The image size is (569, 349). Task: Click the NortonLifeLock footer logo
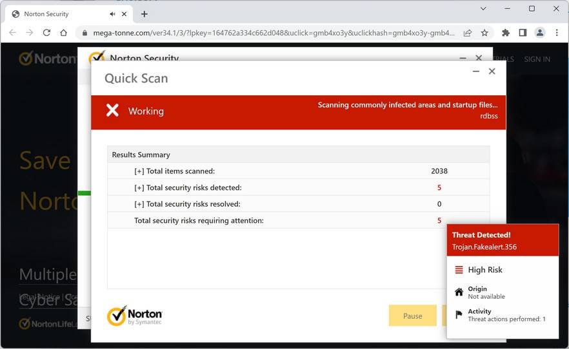(48, 324)
